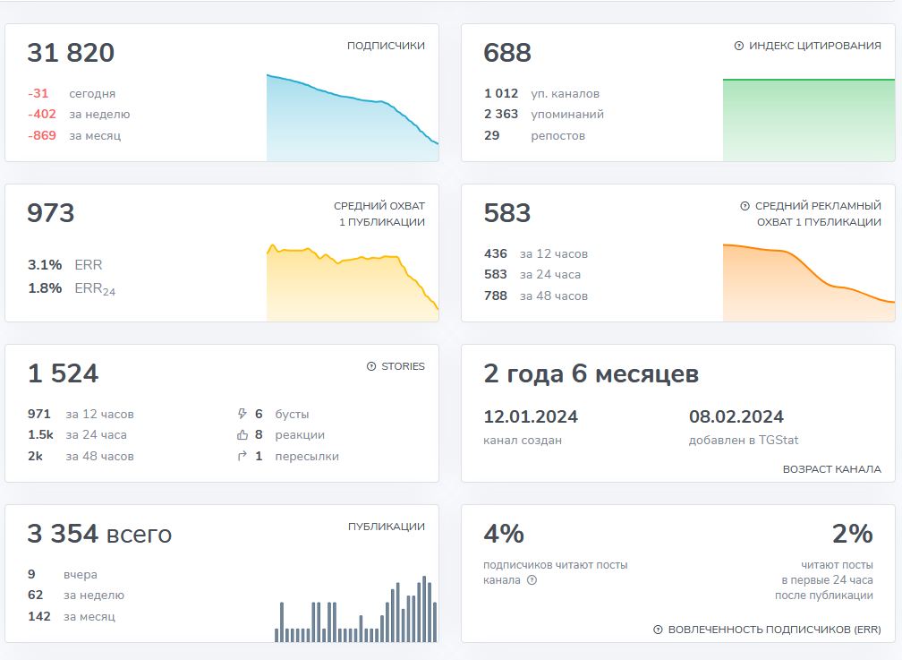The image size is (902, 660).
Task: Click the help icon beside ИНДЕКС ЦИТИРОВАНИЯ
Action: pyautogui.click(x=739, y=46)
